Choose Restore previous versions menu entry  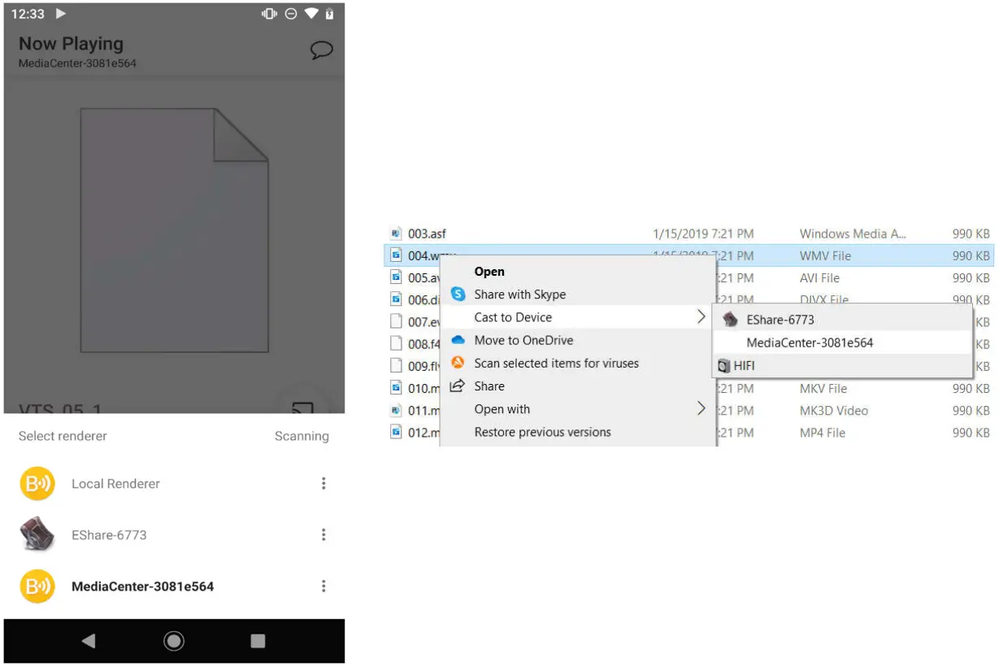click(578, 432)
